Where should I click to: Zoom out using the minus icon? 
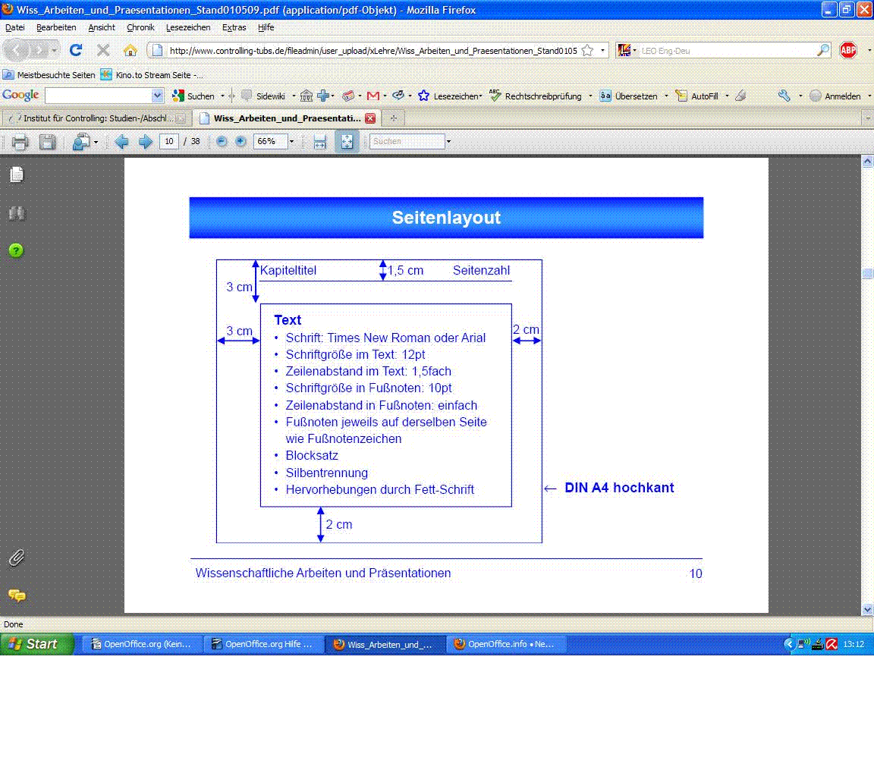click(x=220, y=142)
